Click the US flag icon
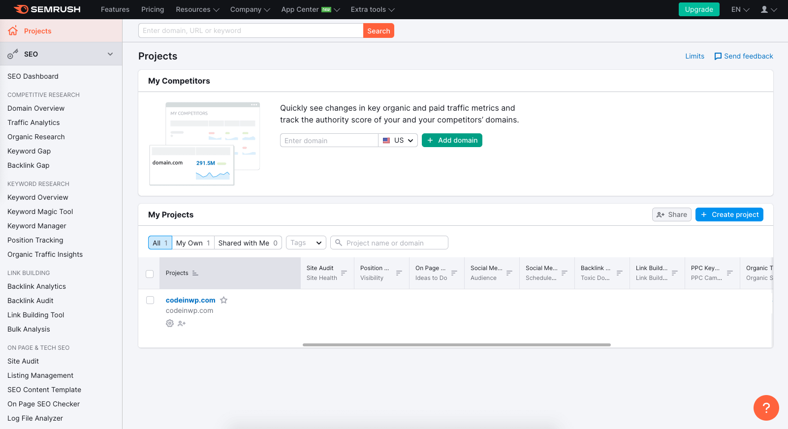This screenshot has width=788, height=429. [x=386, y=141]
